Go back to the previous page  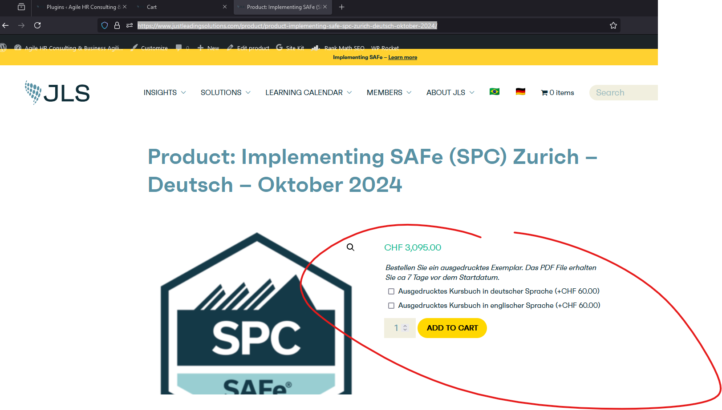(x=5, y=25)
